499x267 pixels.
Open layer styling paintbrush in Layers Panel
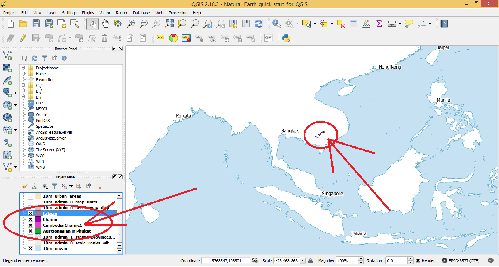coord(25,186)
